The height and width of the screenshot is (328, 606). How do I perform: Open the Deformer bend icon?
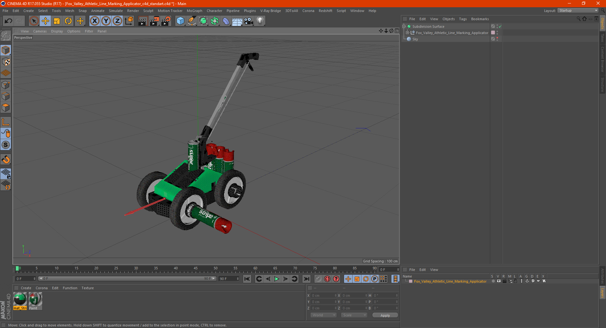point(226,21)
